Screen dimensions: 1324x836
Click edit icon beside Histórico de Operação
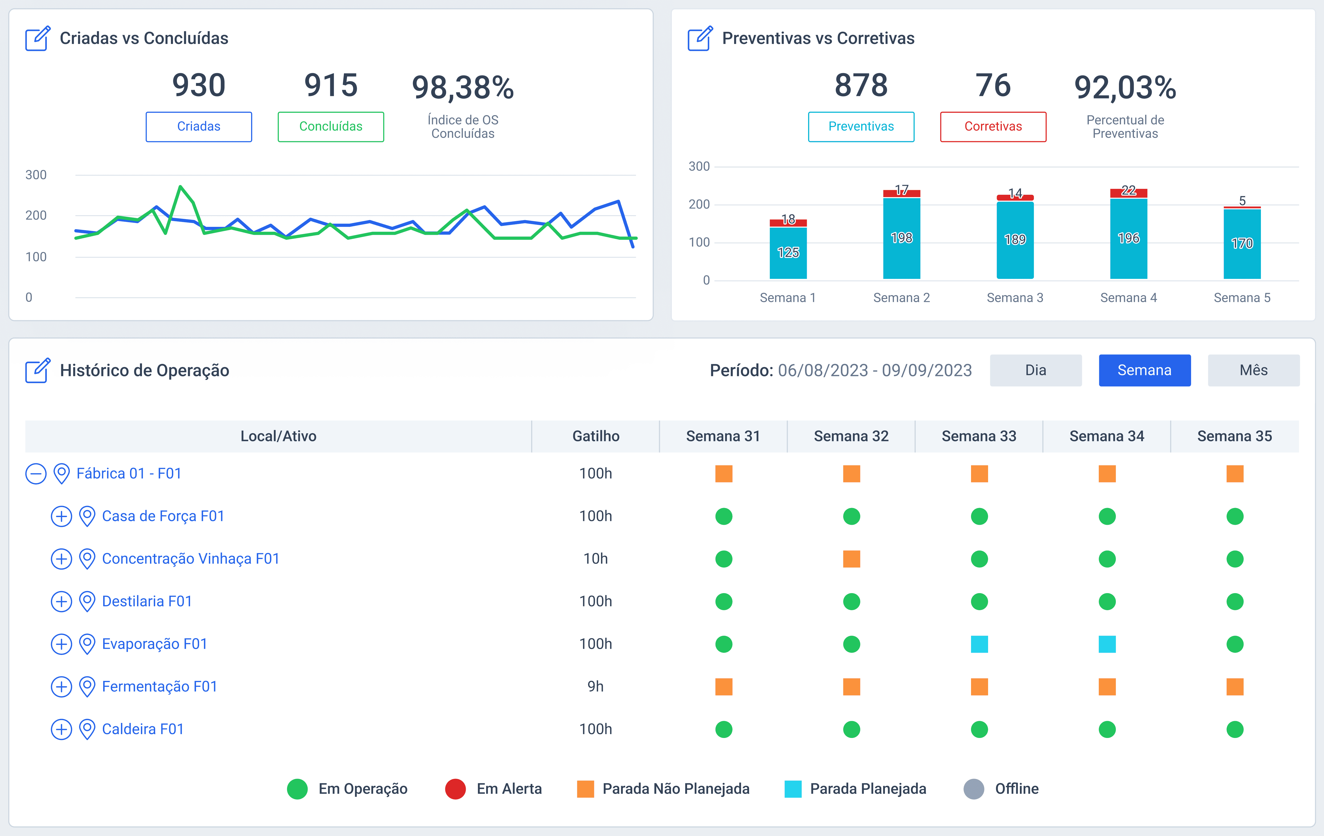click(38, 370)
